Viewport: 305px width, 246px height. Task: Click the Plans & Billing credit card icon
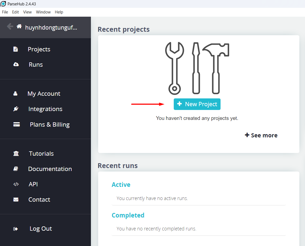16,124
